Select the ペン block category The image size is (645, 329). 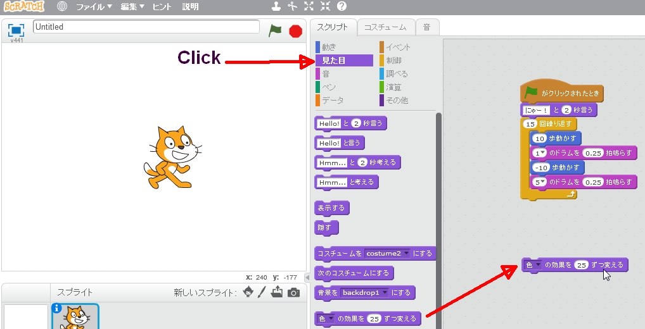(x=344, y=87)
